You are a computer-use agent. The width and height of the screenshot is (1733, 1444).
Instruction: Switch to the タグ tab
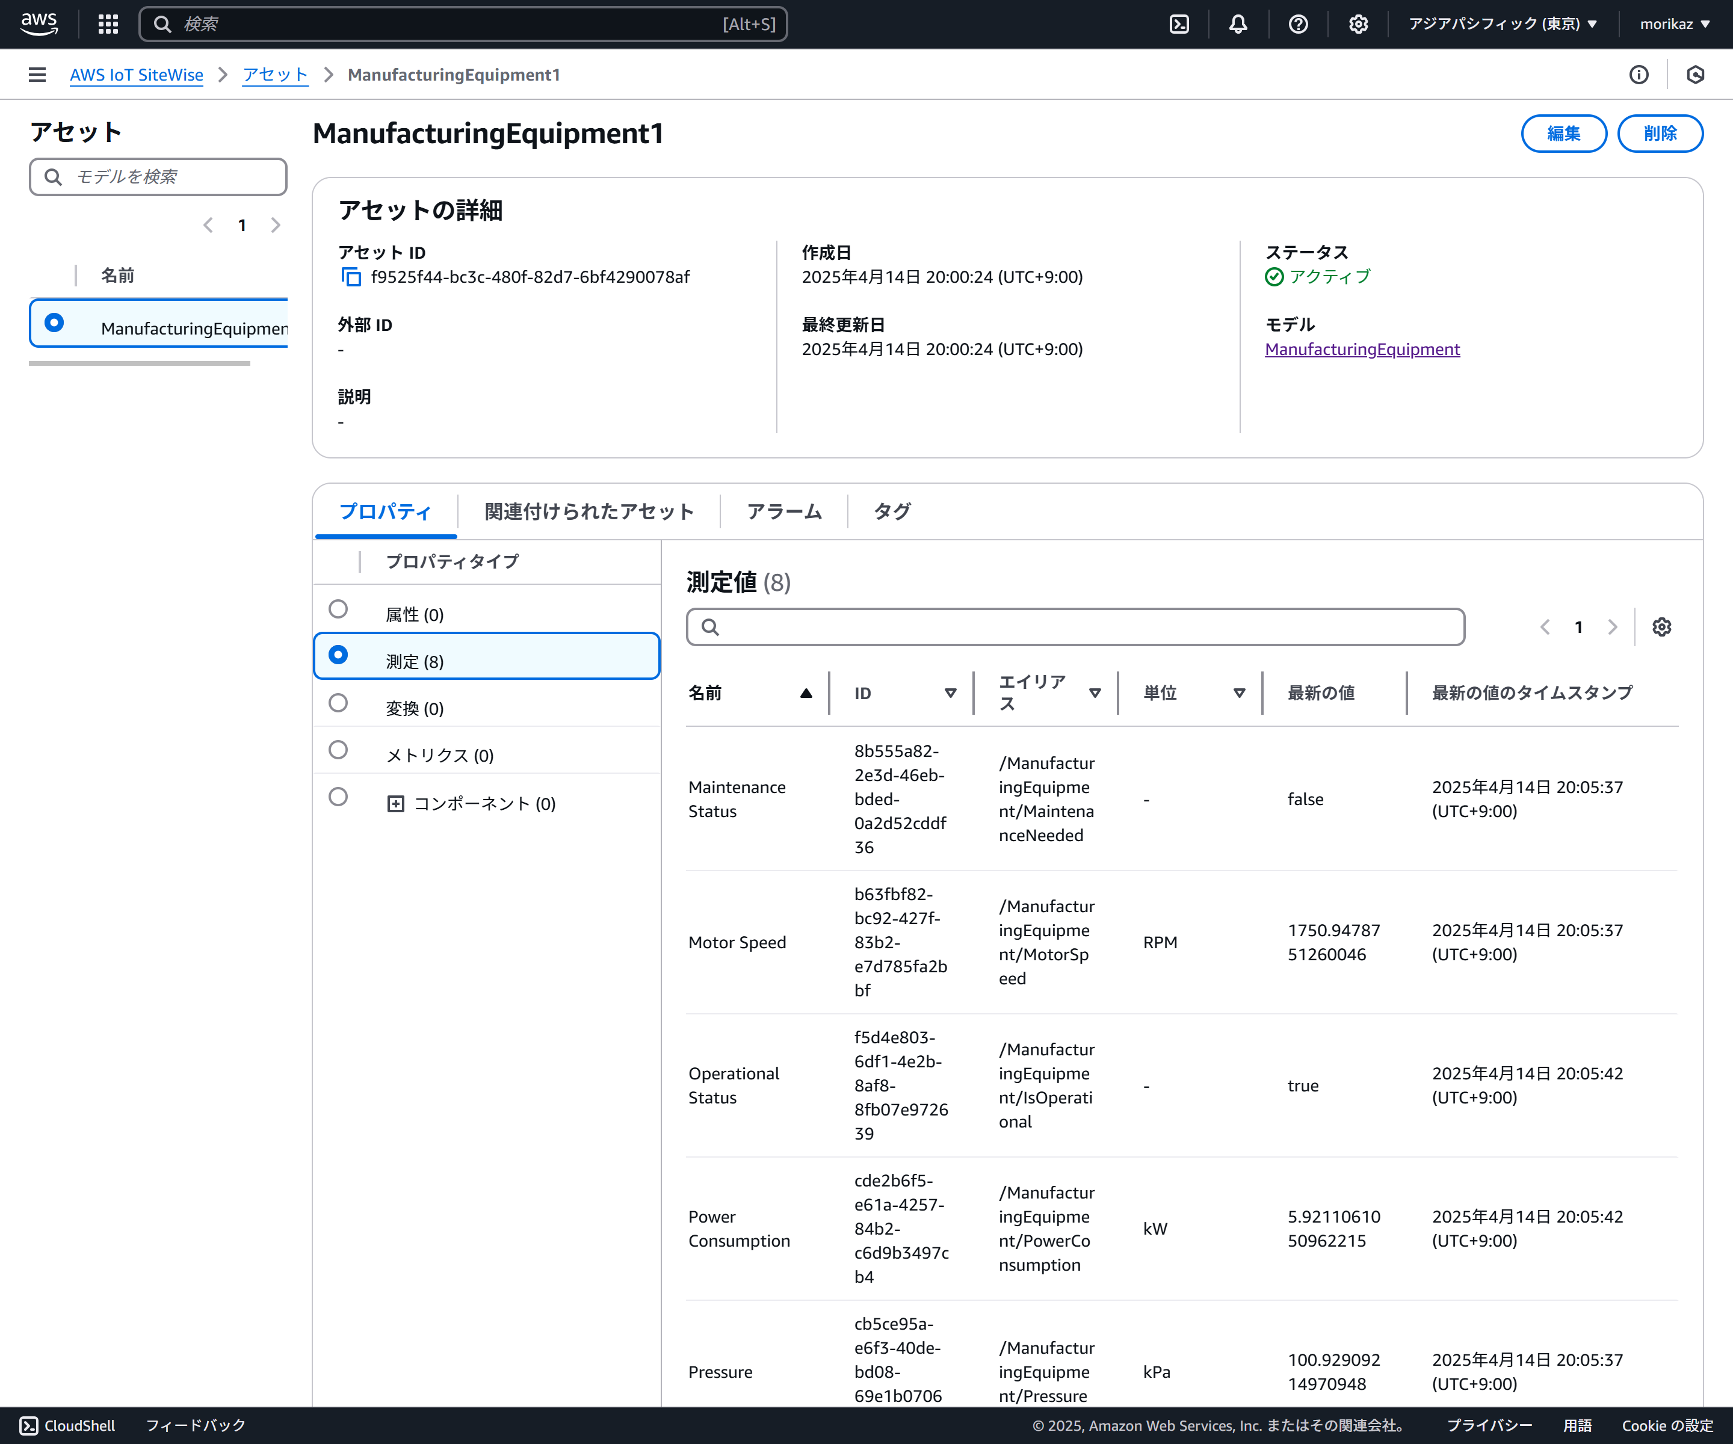[892, 511]
